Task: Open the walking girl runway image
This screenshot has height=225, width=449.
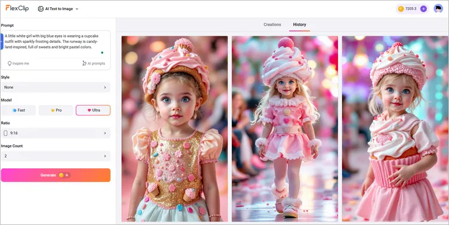Action: point(285,129)
